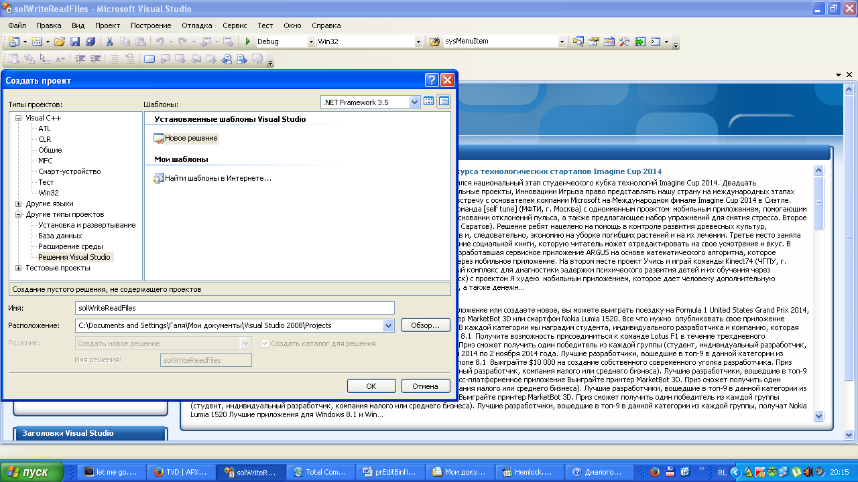Click the Save All icon
Viewport: 858px width, 482px height.
click(90, 42)
